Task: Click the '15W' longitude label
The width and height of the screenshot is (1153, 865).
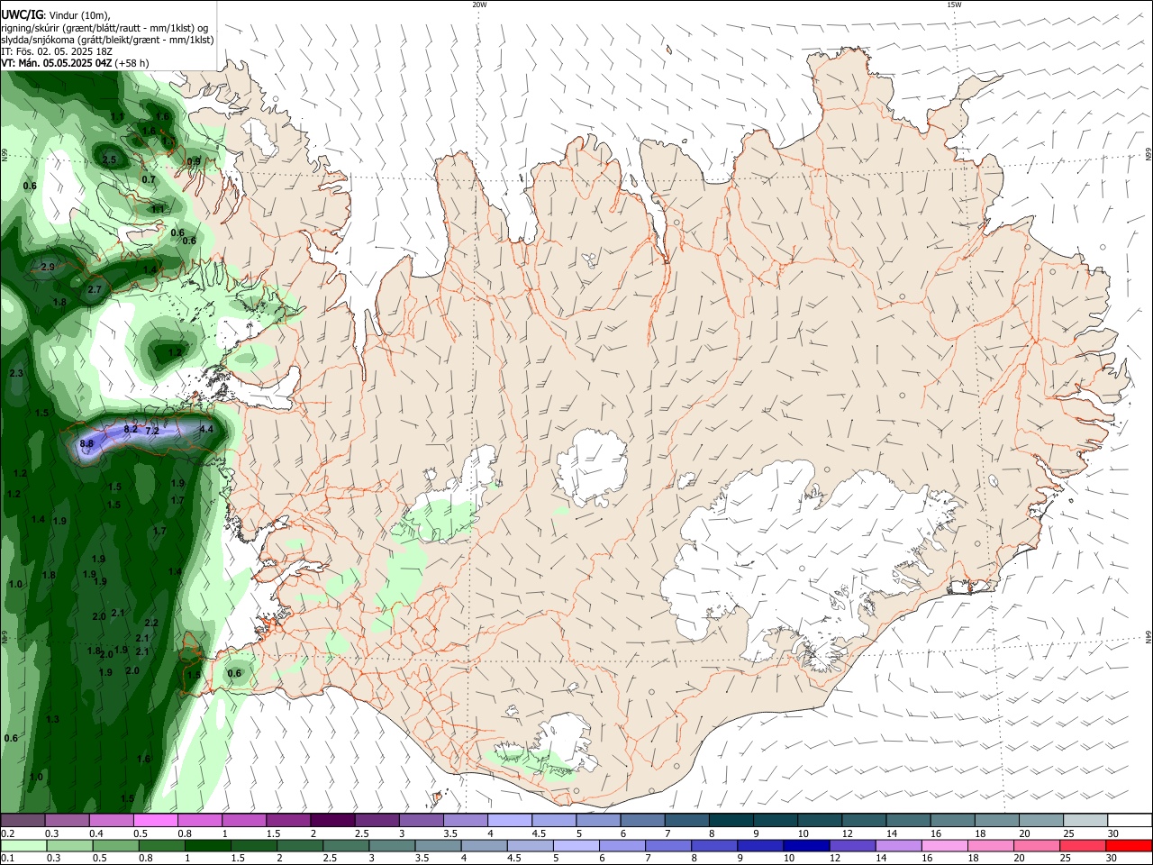Action: 954,5
